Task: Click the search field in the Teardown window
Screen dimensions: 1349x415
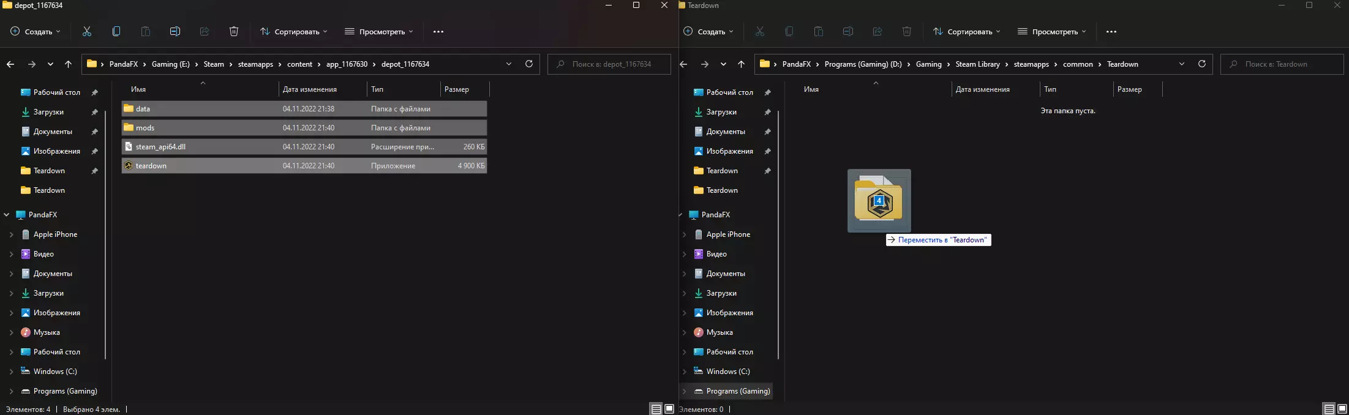Action: [1282, 64]
